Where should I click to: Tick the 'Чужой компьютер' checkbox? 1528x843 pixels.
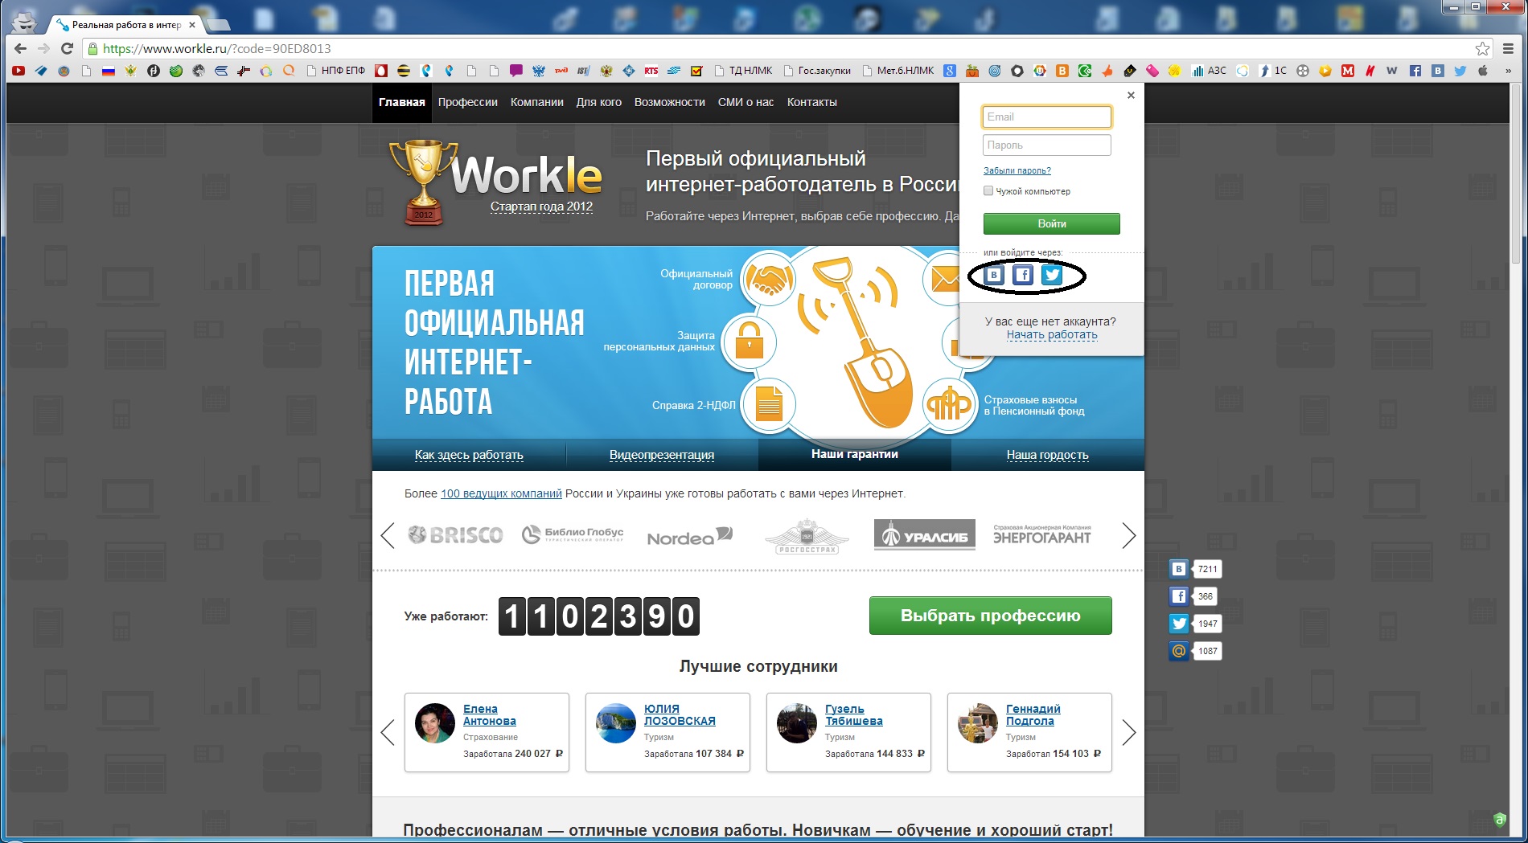click(x=988, y=191)
